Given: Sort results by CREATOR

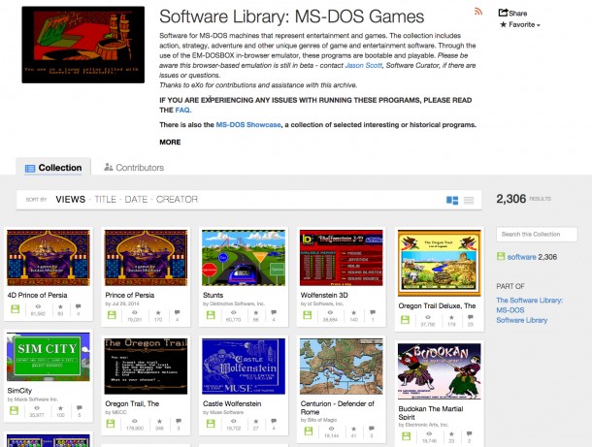Looking at the screenshot, I should 177,199.
